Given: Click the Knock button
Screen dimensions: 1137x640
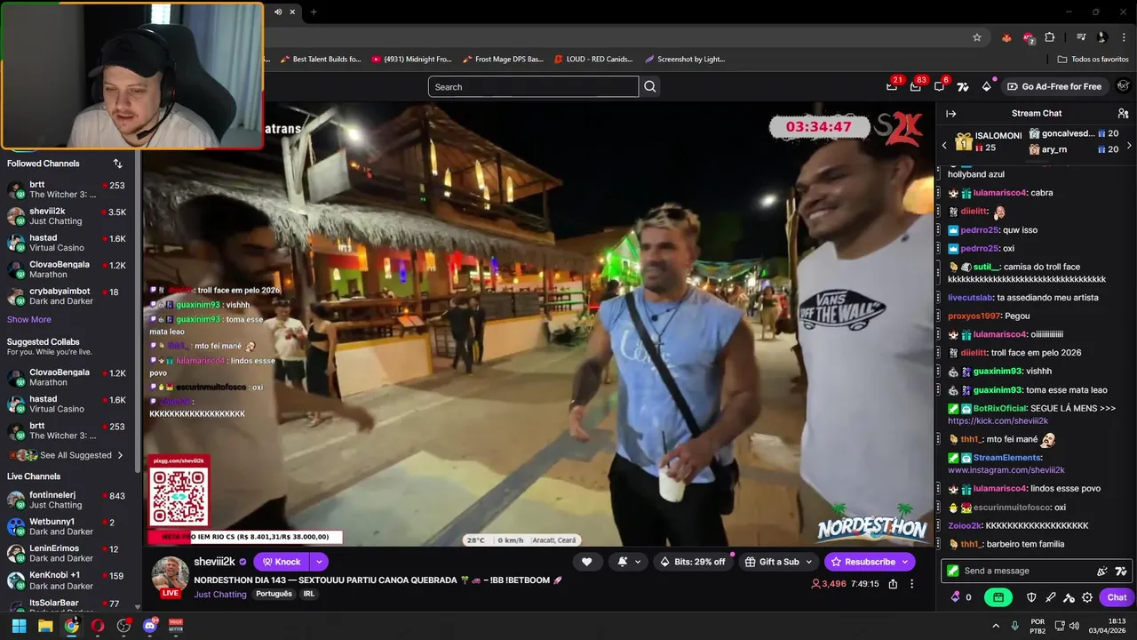Looking at the screenshot, I should point(282,562).
